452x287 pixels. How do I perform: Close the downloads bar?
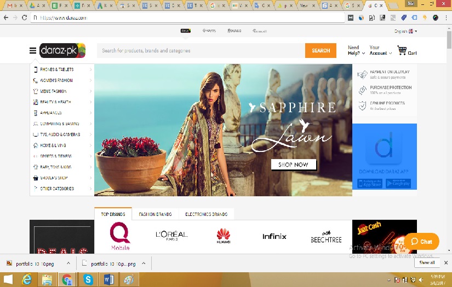pos(446,262)
